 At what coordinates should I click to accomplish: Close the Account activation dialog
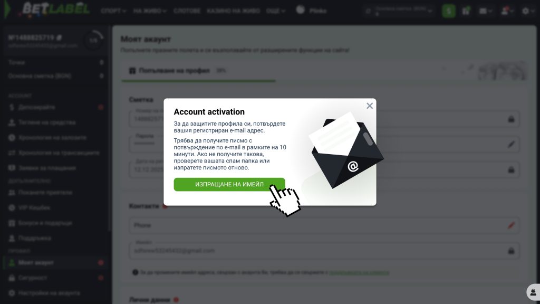tap(370, 106)
